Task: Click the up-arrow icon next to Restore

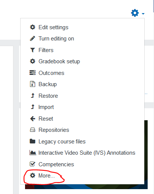Action: click(33, 96)
